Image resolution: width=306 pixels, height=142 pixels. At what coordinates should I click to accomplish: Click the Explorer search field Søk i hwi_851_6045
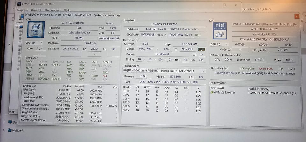256,9
